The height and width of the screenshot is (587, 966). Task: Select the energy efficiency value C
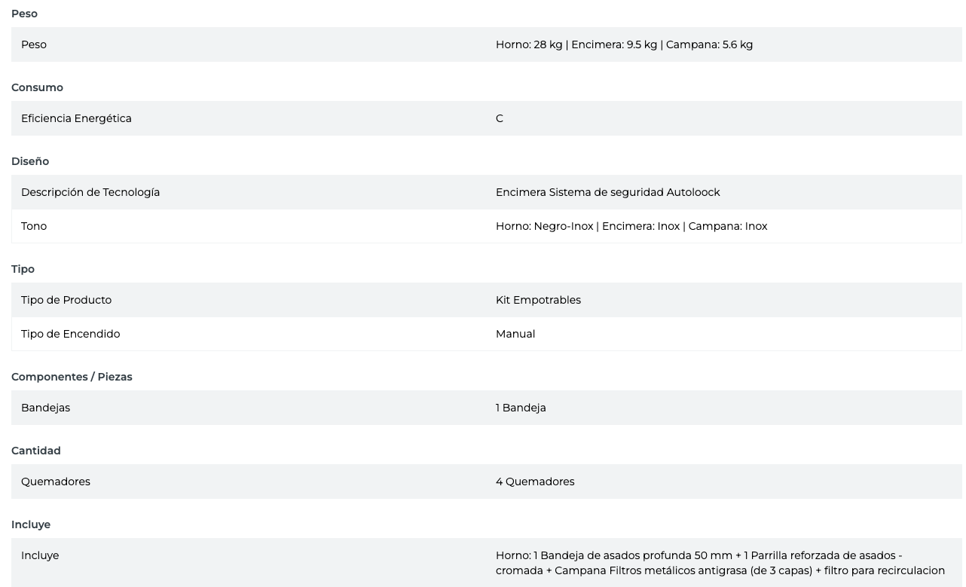[x=500, y=118]
